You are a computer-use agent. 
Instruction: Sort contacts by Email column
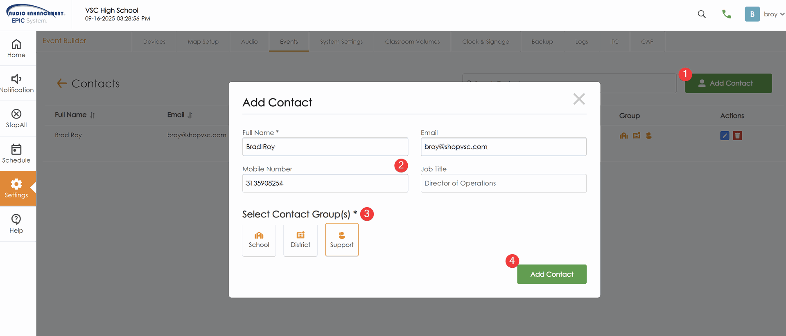pos(190,115)
